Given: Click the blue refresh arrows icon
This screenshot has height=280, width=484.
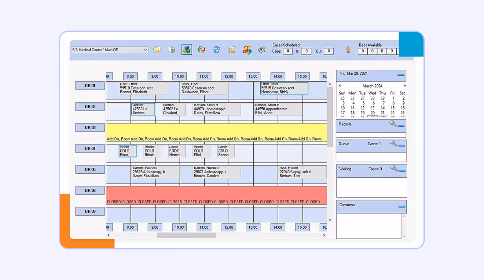Looking at the screenshot, I should [216, 50].
